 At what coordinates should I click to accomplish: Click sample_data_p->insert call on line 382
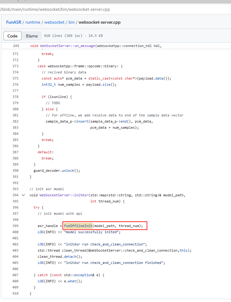pos(99,121)
